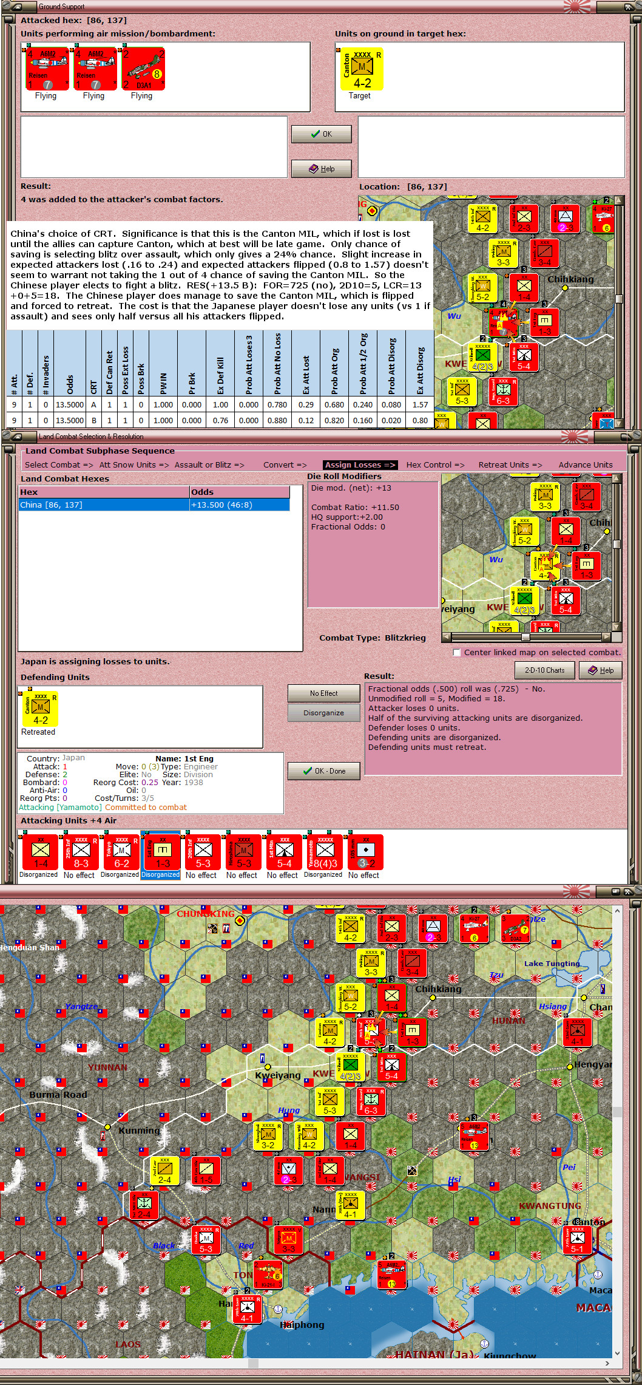
Task: Select yellow 4-1 unit near Nanning
Action: [x=350, y=1206]
